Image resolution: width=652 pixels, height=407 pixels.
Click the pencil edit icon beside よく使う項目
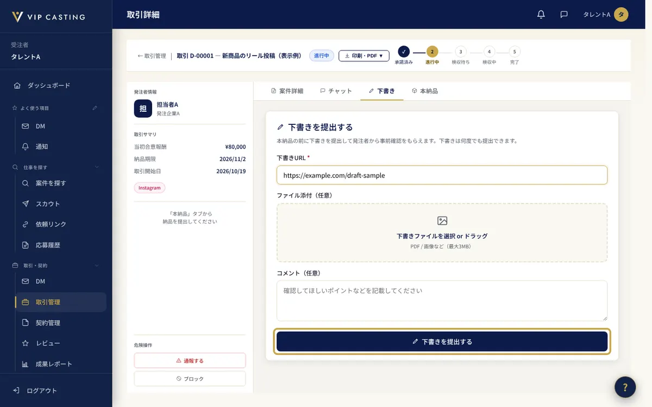click(95, 108)
